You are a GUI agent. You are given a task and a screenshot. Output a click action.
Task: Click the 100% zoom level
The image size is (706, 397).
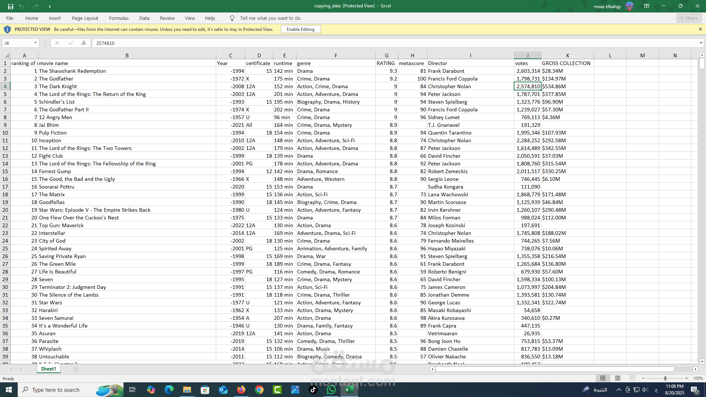coord(698,378)
